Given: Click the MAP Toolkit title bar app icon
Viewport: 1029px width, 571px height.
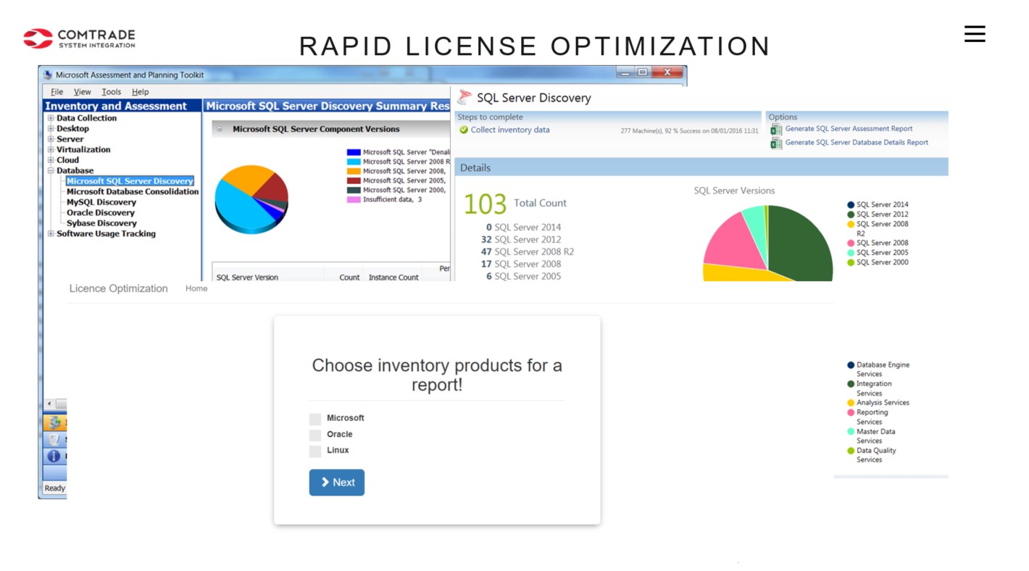Looking at the screenshot, I should pyautogui.click(x=48, y=75).
